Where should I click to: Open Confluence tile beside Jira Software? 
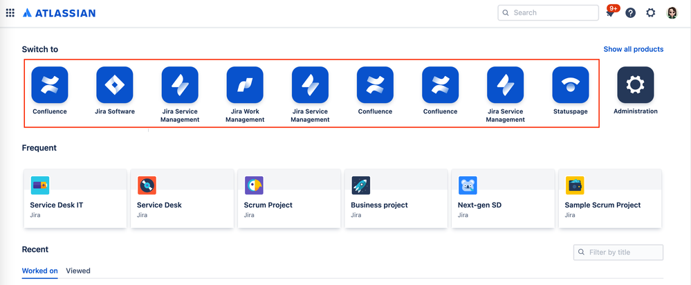tap(50, 91)
